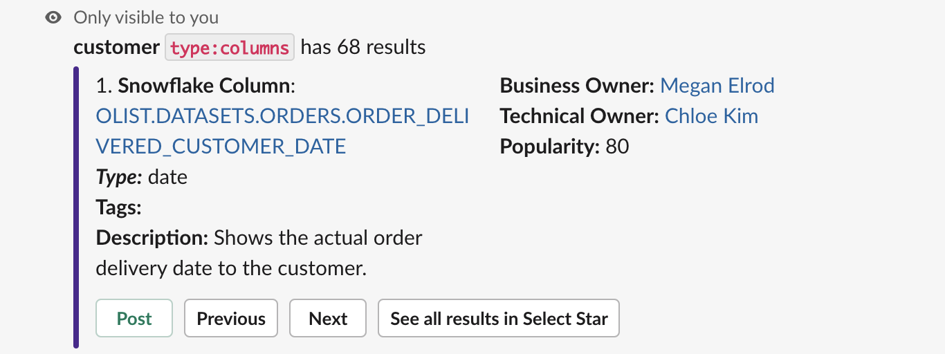Viewport: 945px width, 354px height.
Task: Click the 'Popularity: 80' value
Action: point(565,147)
